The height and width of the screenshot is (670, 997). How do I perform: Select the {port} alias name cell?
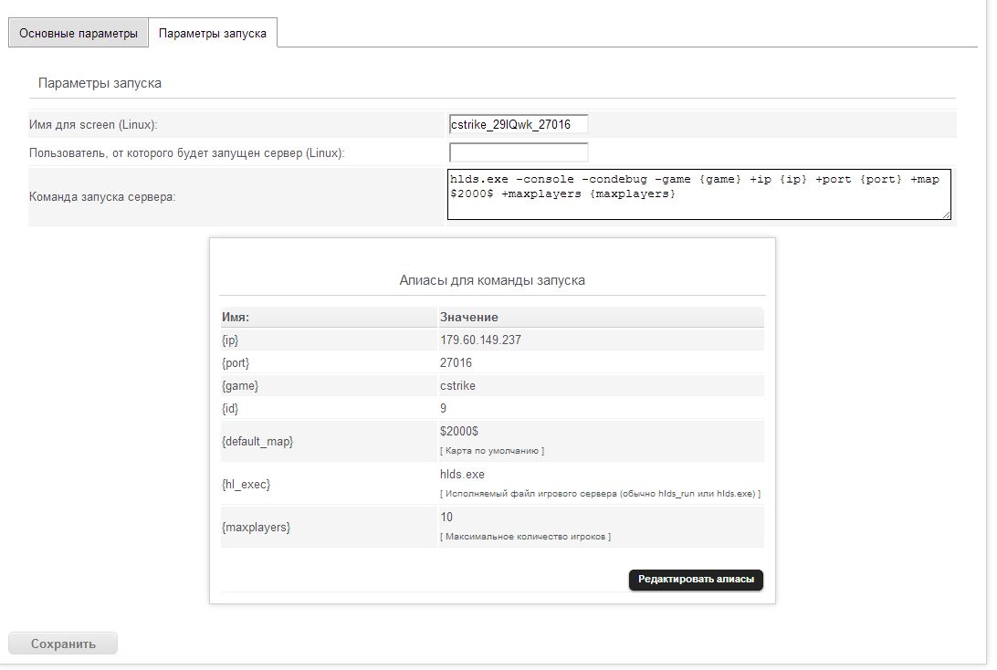click(235, 362)
